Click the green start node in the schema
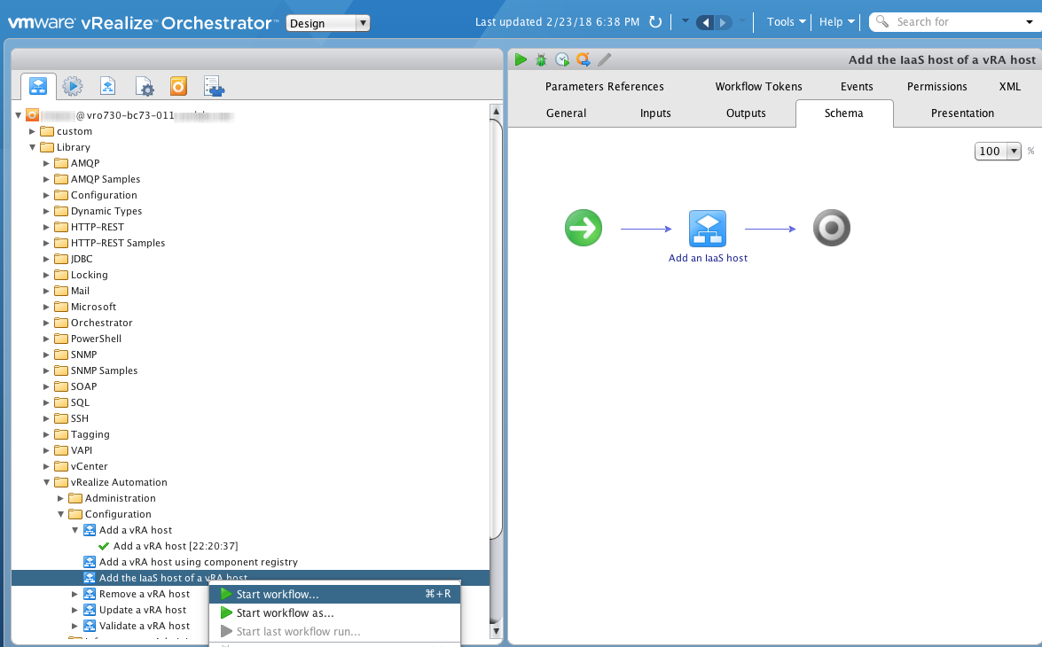 coord(584,228)
